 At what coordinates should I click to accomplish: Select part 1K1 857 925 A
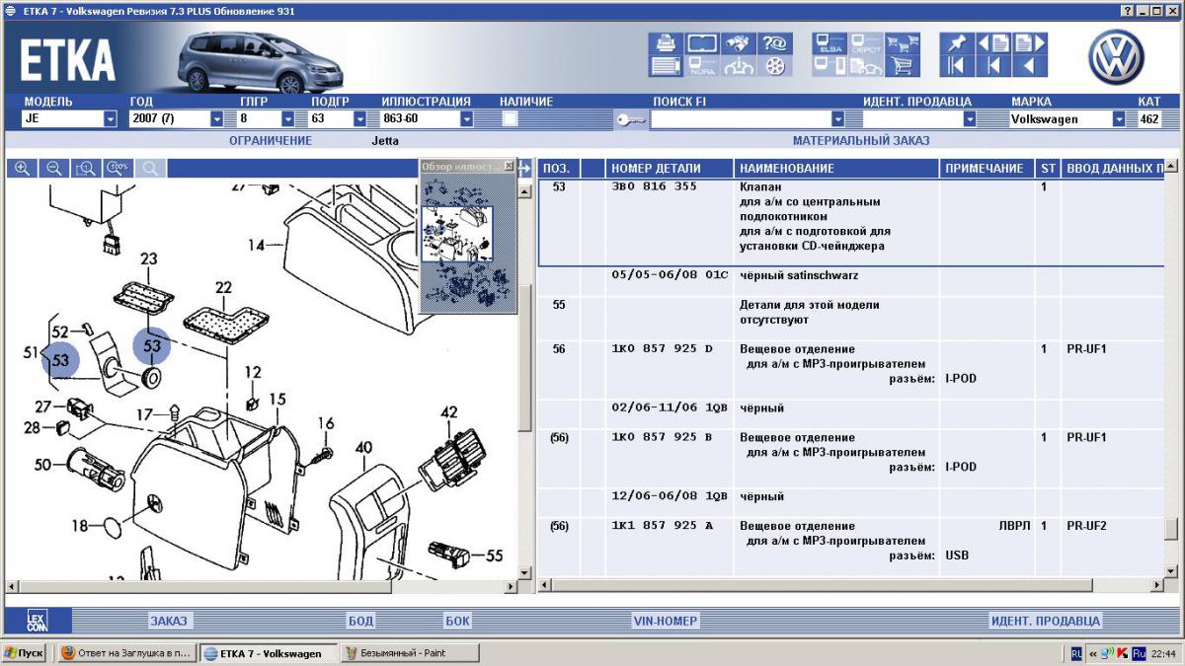pos(662,526)
